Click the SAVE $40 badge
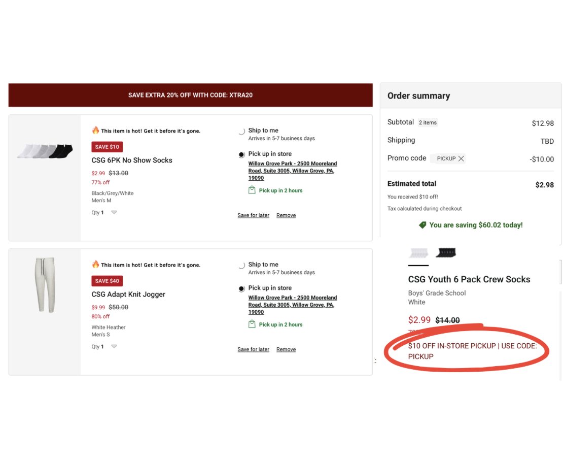Image resolution: width=563 pixels, height=458 pixels. pos(107,281)
